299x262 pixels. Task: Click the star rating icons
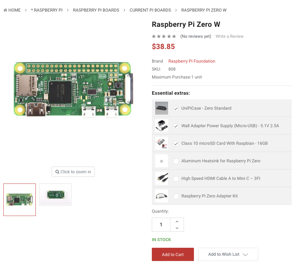(x=164, y=36)
